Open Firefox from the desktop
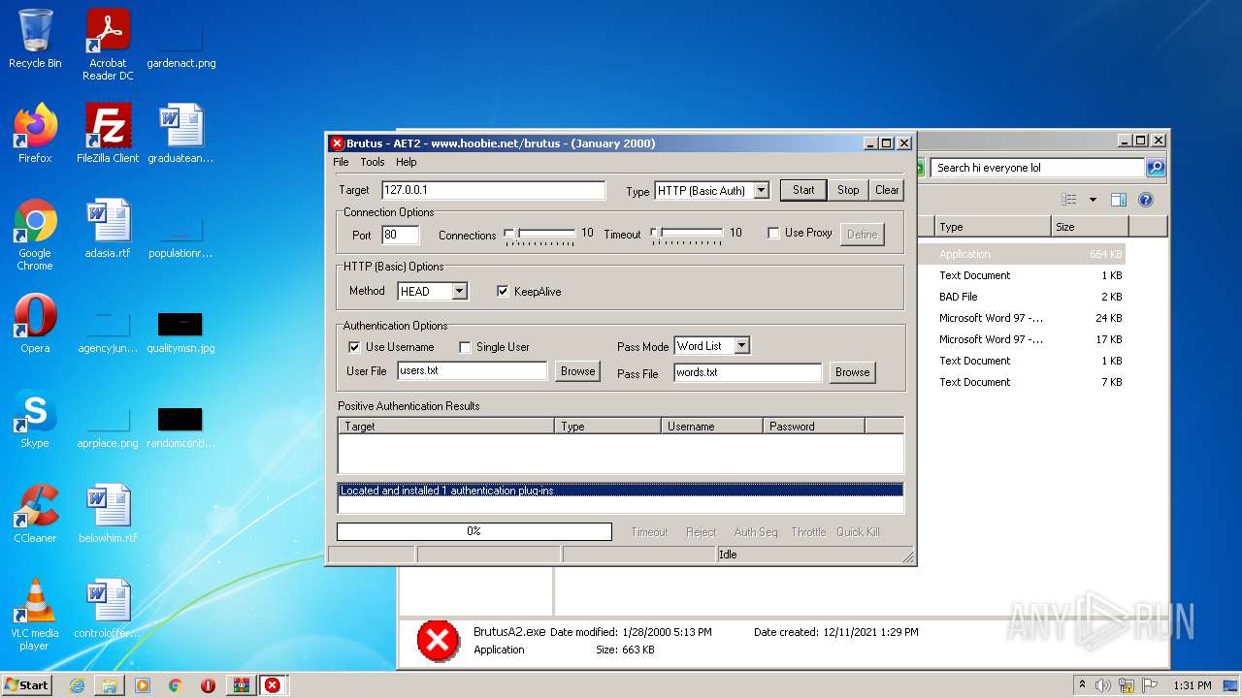 tap(35, 134)
